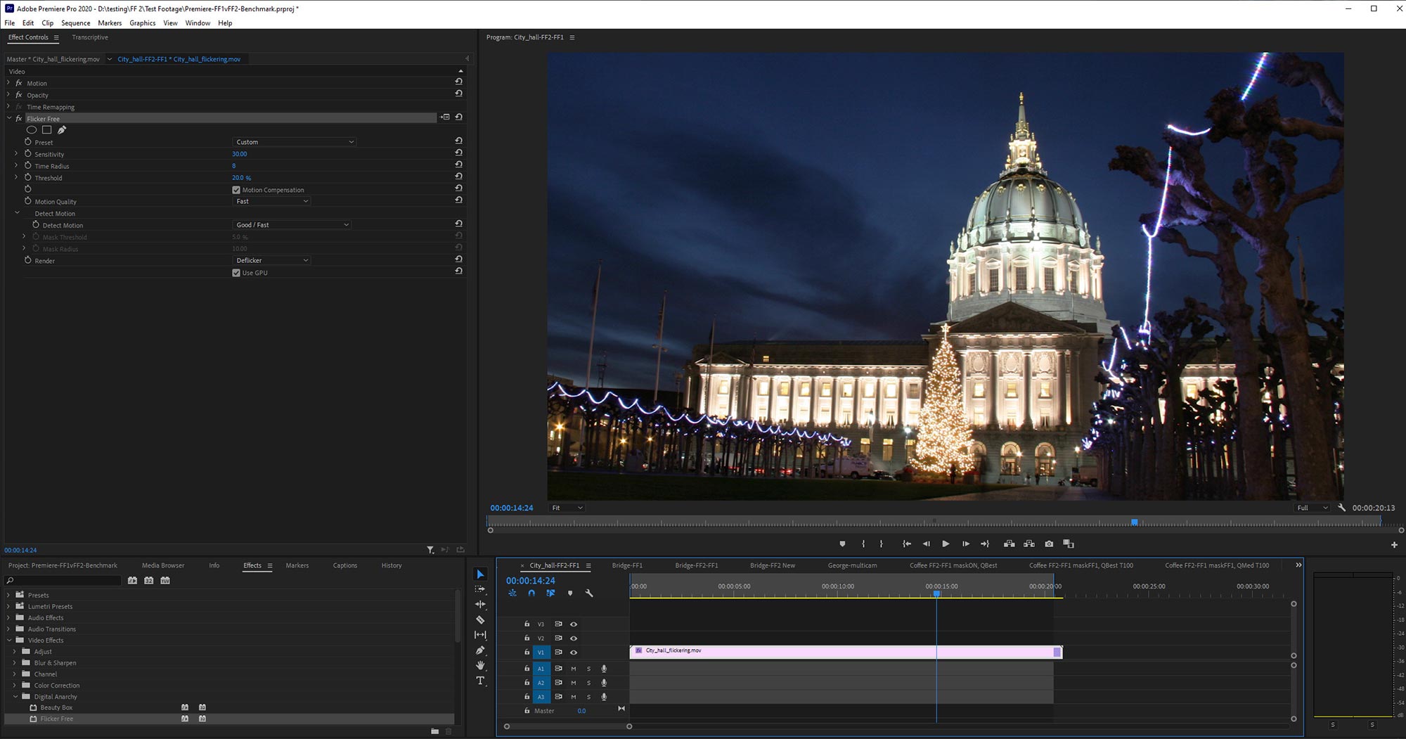Select the Hand tool
This screenshot has width=1406, height=739.
coord(480,665)
